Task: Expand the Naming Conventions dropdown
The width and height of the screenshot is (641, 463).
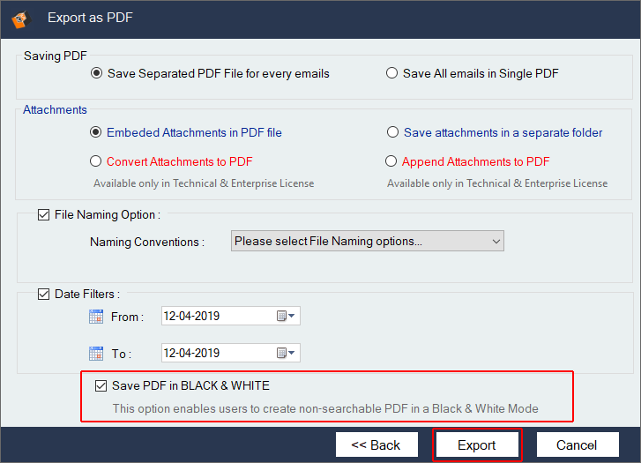Action: (x=496, y=241)
